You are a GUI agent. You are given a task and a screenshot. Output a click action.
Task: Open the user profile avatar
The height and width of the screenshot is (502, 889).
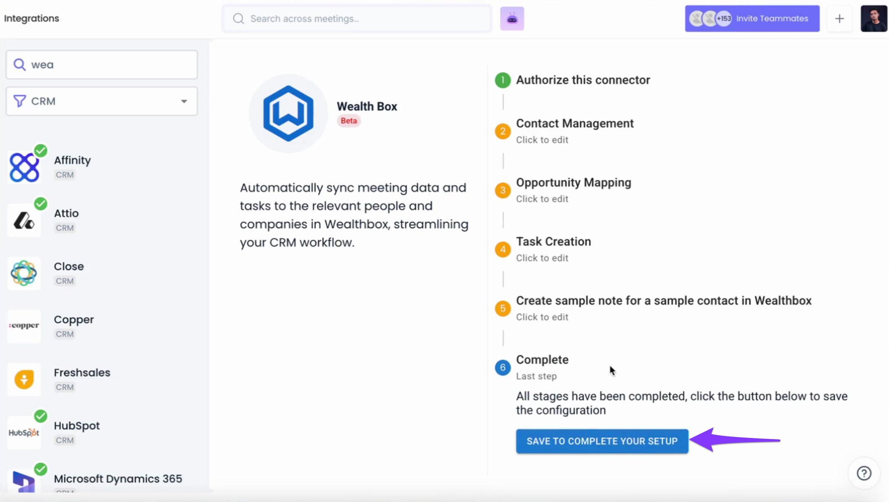coord(874,19)
